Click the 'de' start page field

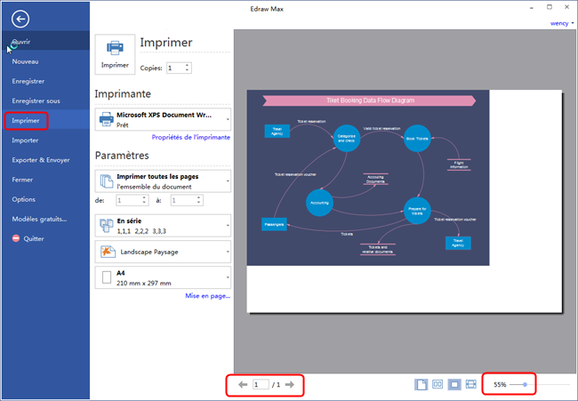[129, 200]
